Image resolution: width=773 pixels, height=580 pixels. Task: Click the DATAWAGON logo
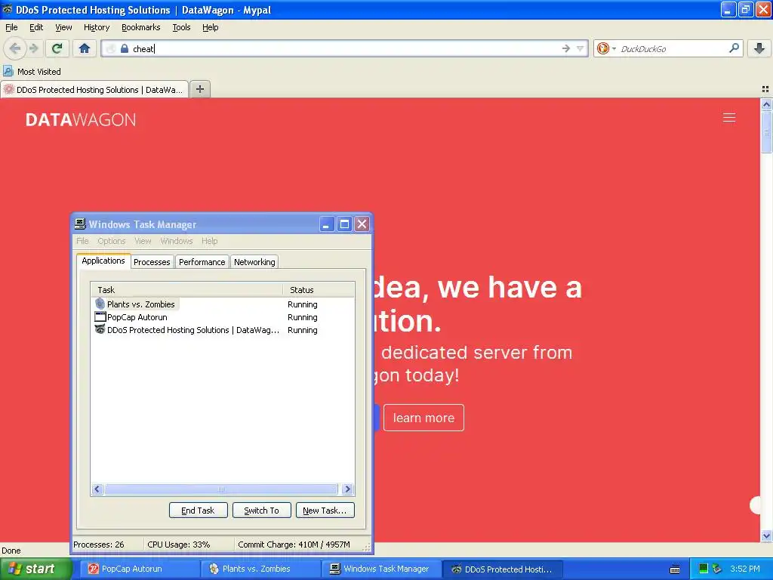[81, 119]
